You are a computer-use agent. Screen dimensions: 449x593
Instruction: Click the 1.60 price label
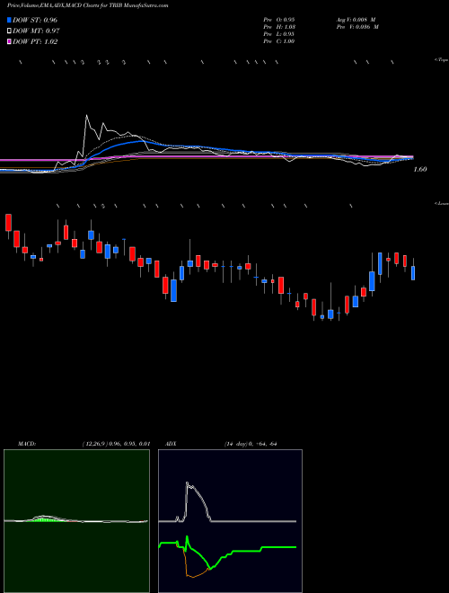point(420,170)
